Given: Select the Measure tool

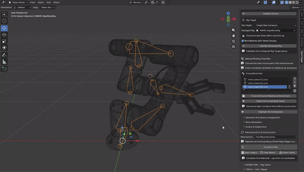Looking at the screenshot, I should tap(4, 62).
